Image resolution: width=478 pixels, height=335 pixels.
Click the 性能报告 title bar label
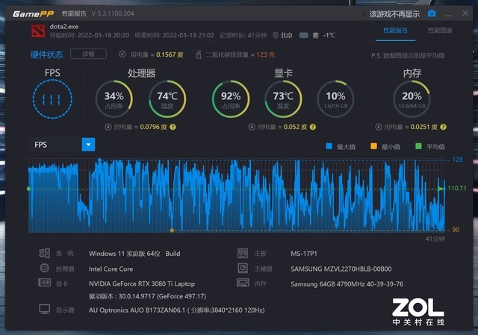click(x=74, y=13)
